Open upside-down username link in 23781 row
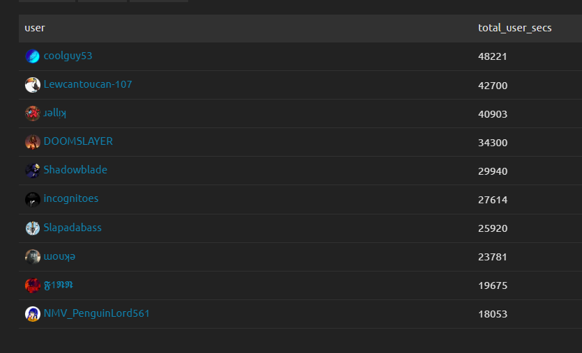 (59, 256)
